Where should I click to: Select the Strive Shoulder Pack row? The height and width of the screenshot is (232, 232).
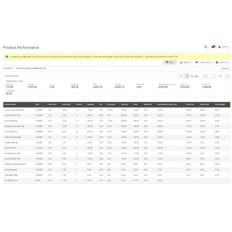click(x=117, y=115)
